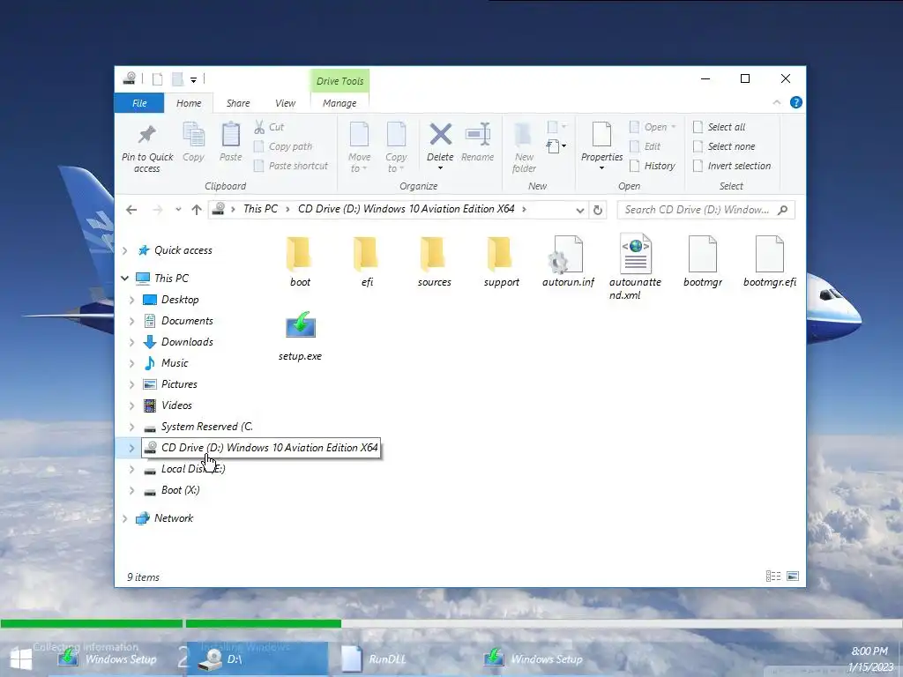Select Music in the navigation tree

coord(175,363)
